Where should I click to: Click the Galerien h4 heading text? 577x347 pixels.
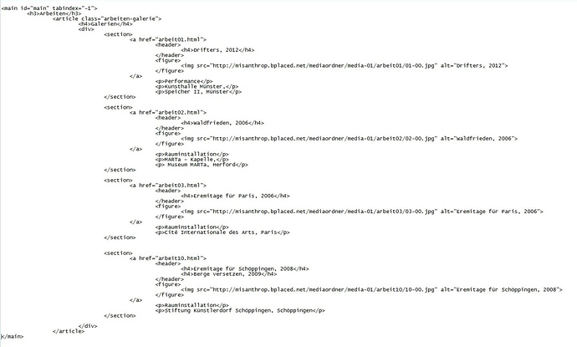105,23
